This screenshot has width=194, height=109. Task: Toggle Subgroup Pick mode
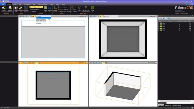click(35, 9)
